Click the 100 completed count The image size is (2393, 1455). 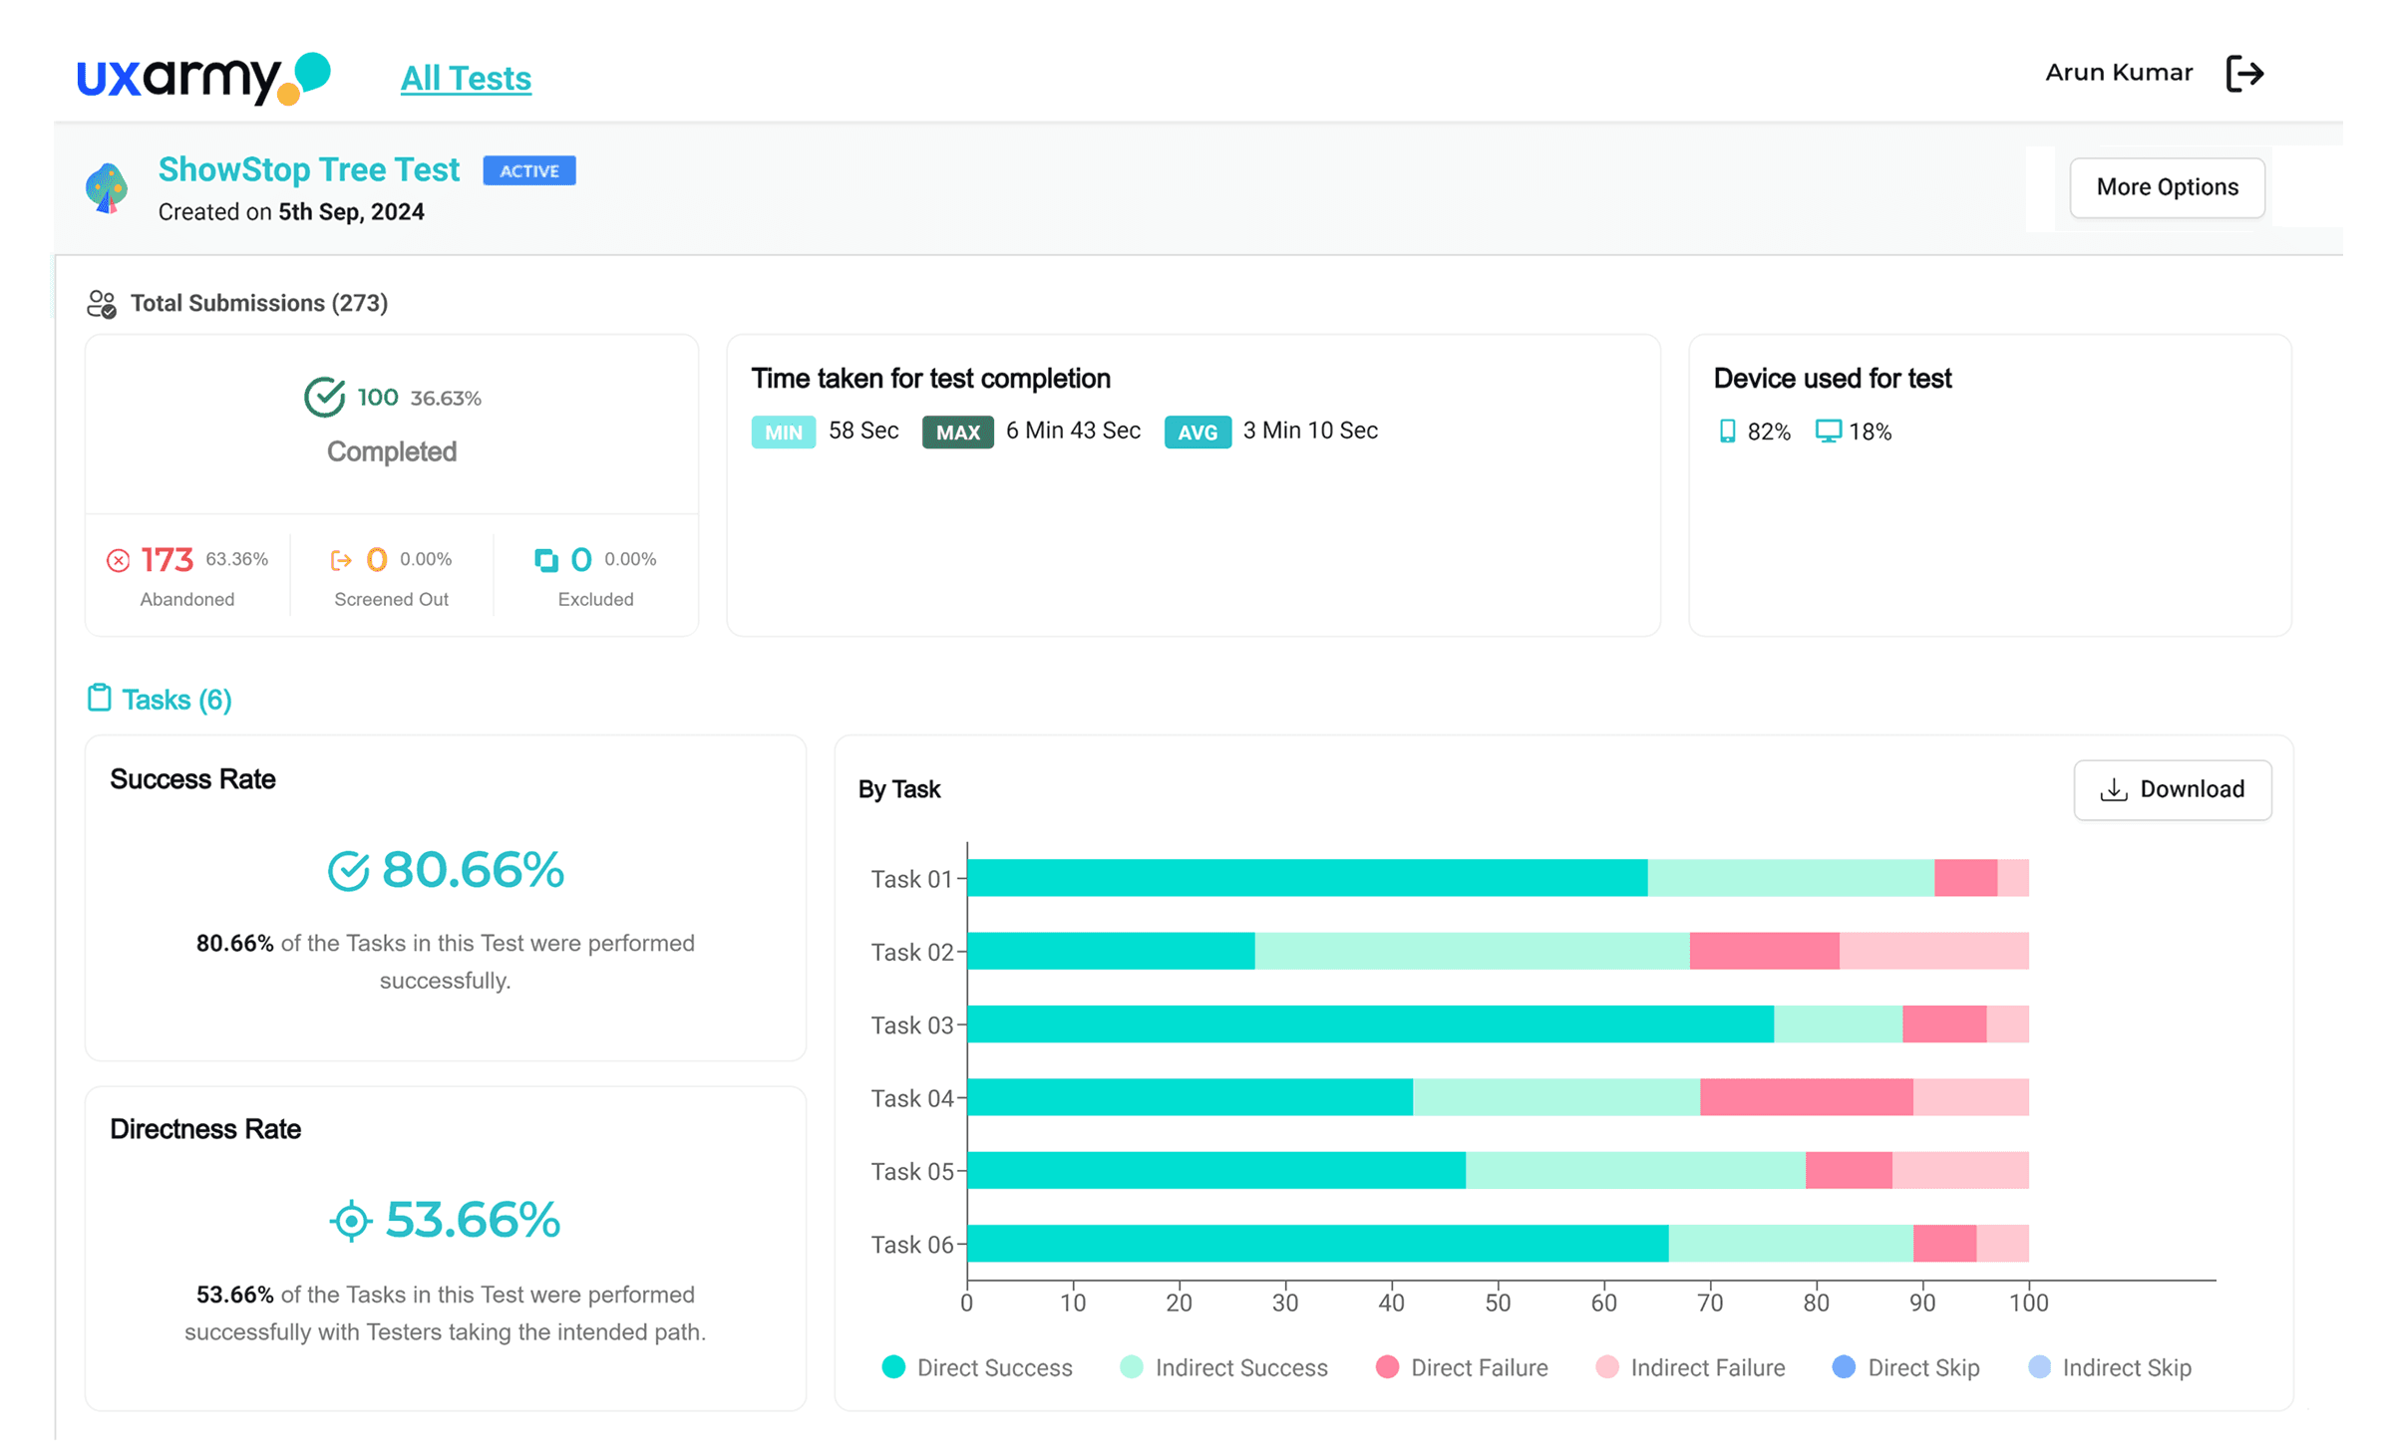pos(378,398)
